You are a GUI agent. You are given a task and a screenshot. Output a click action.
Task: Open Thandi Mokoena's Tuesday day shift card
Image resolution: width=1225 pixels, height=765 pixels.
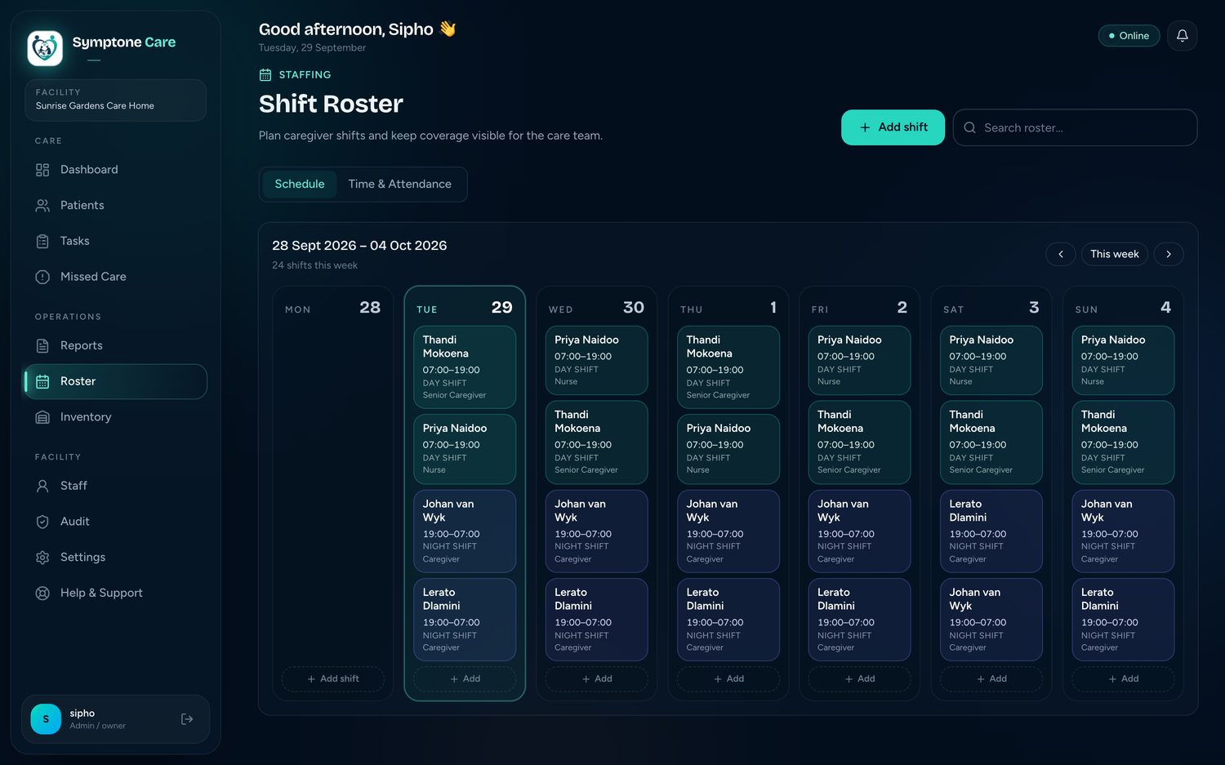click(465, 367)
